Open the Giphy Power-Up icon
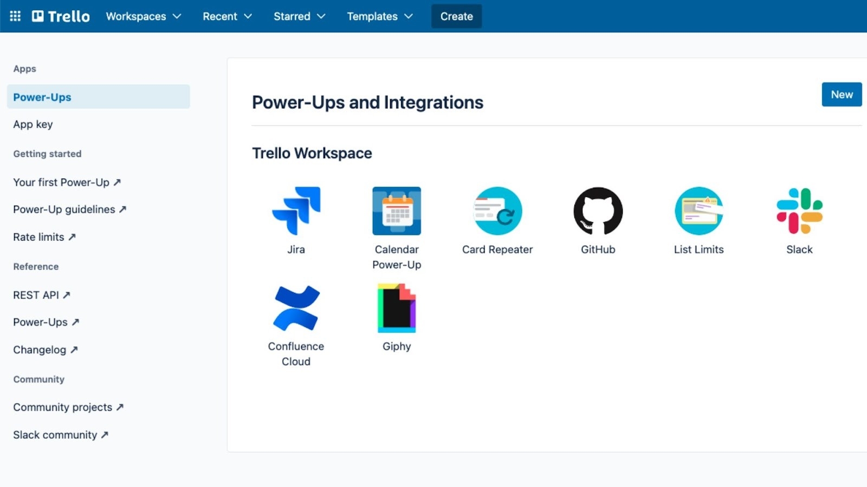This screenshot has height=487, width=867. click(397, 308)
